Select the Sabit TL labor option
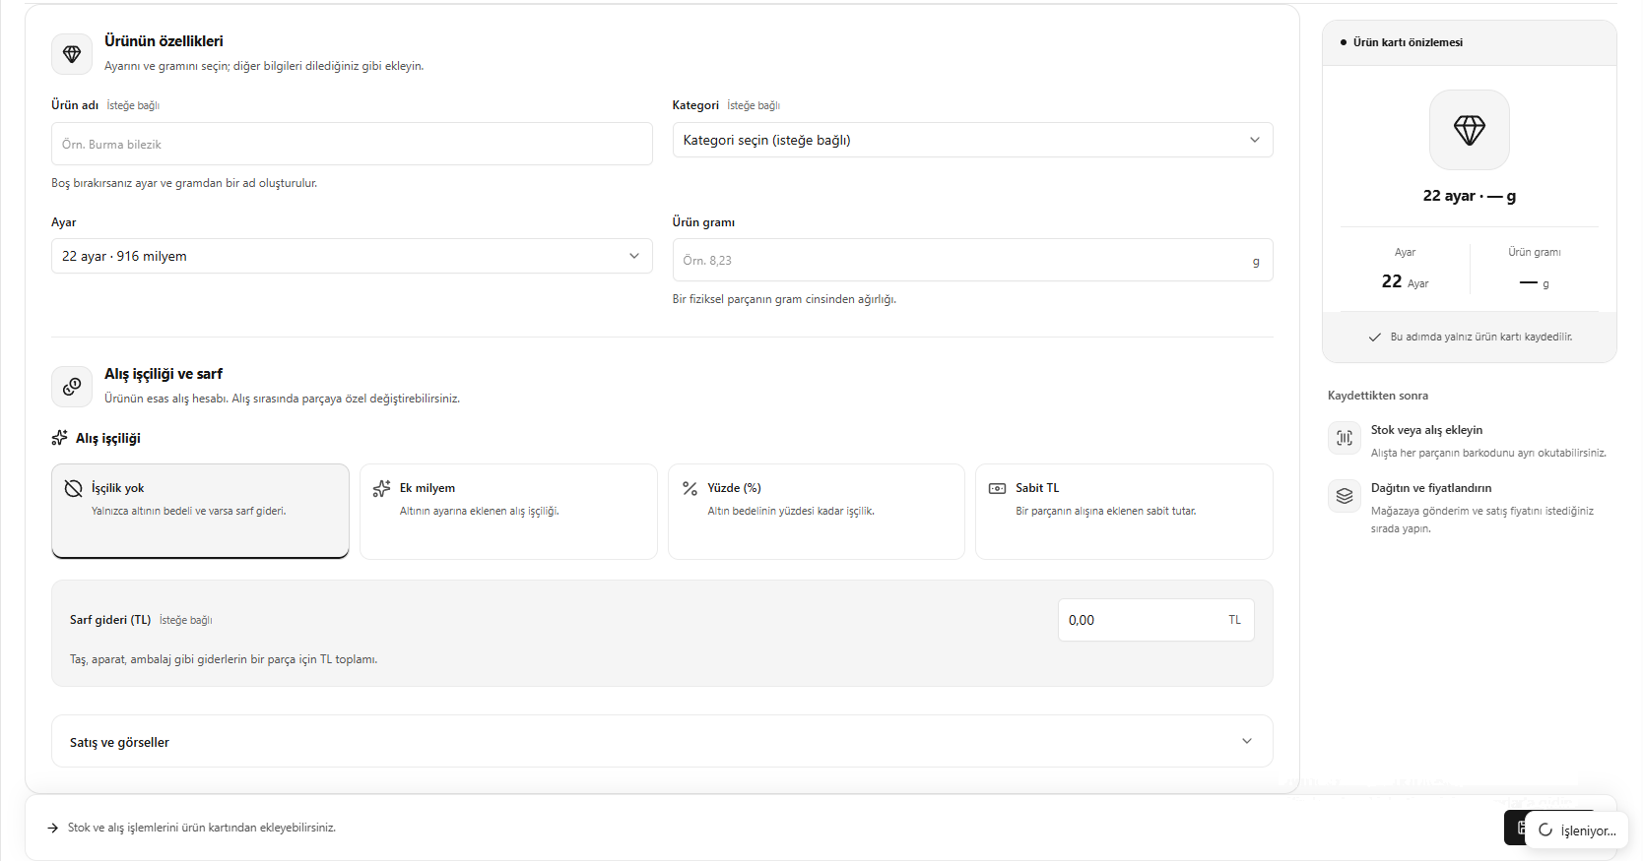Viewport: 1643px width, 861px height. [x=1124, y=512]
